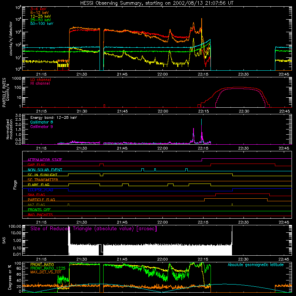Click the NON_SOLAR_EVENT flag label
This screenshot has height=296, width=296.
pos(45,170)
